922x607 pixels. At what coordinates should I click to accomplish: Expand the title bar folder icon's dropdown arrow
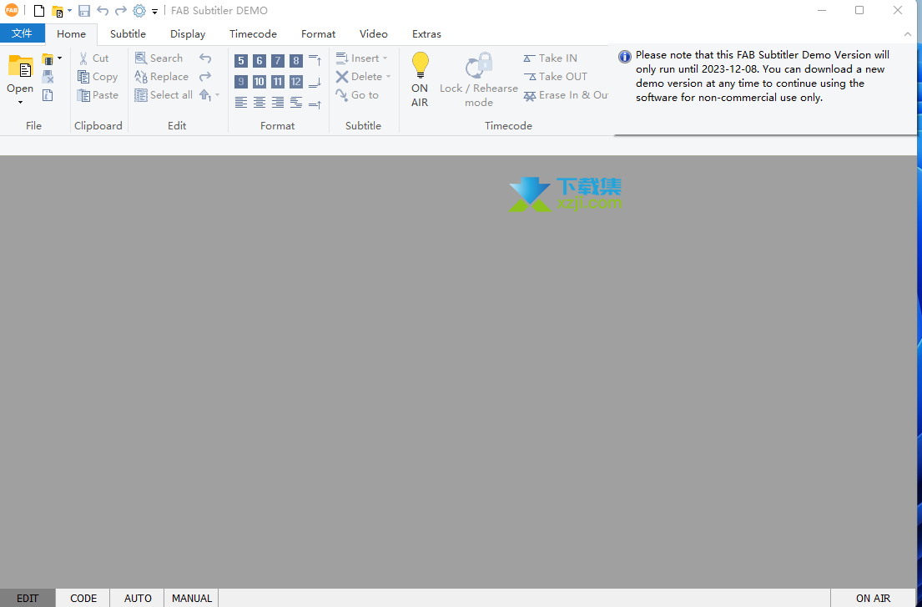[69, 11]
